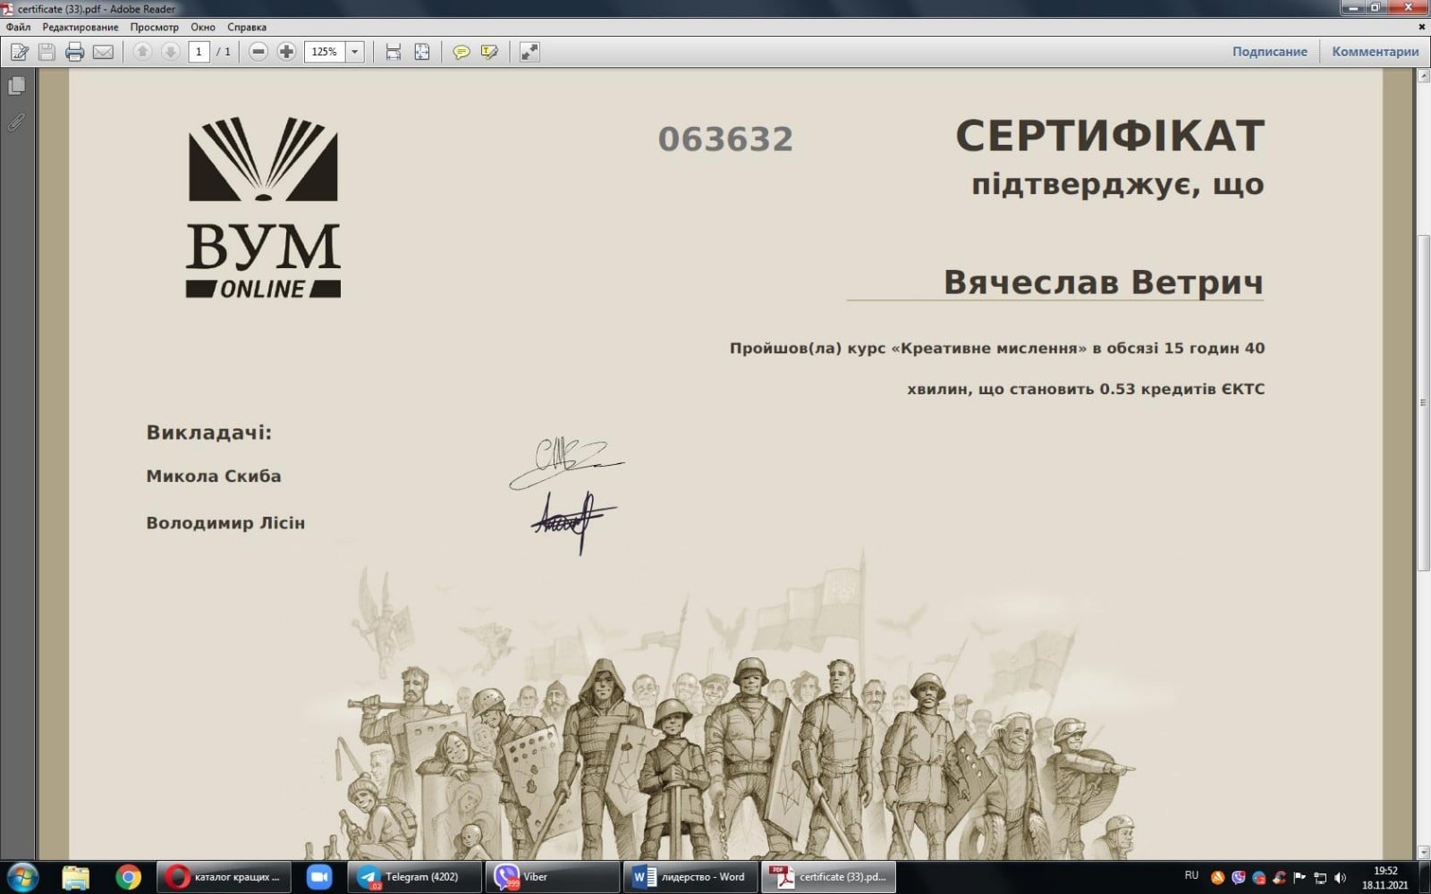Select the Fit one full page icon
1431x894 pixels.
coord(422,52)
